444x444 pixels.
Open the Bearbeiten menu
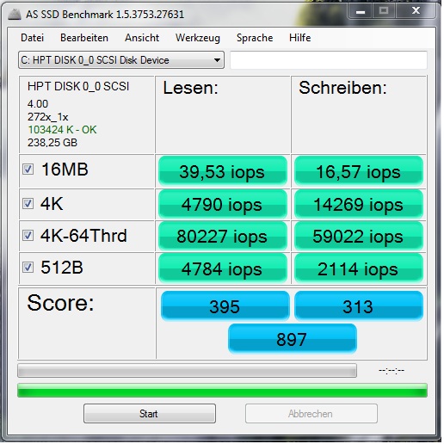pyautogui.click(x=84, y=38)
